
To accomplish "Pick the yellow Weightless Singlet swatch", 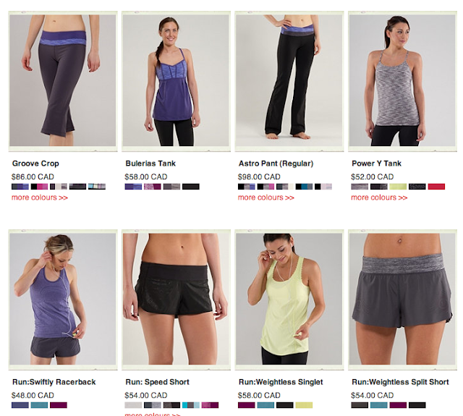I will coord(304,405).
